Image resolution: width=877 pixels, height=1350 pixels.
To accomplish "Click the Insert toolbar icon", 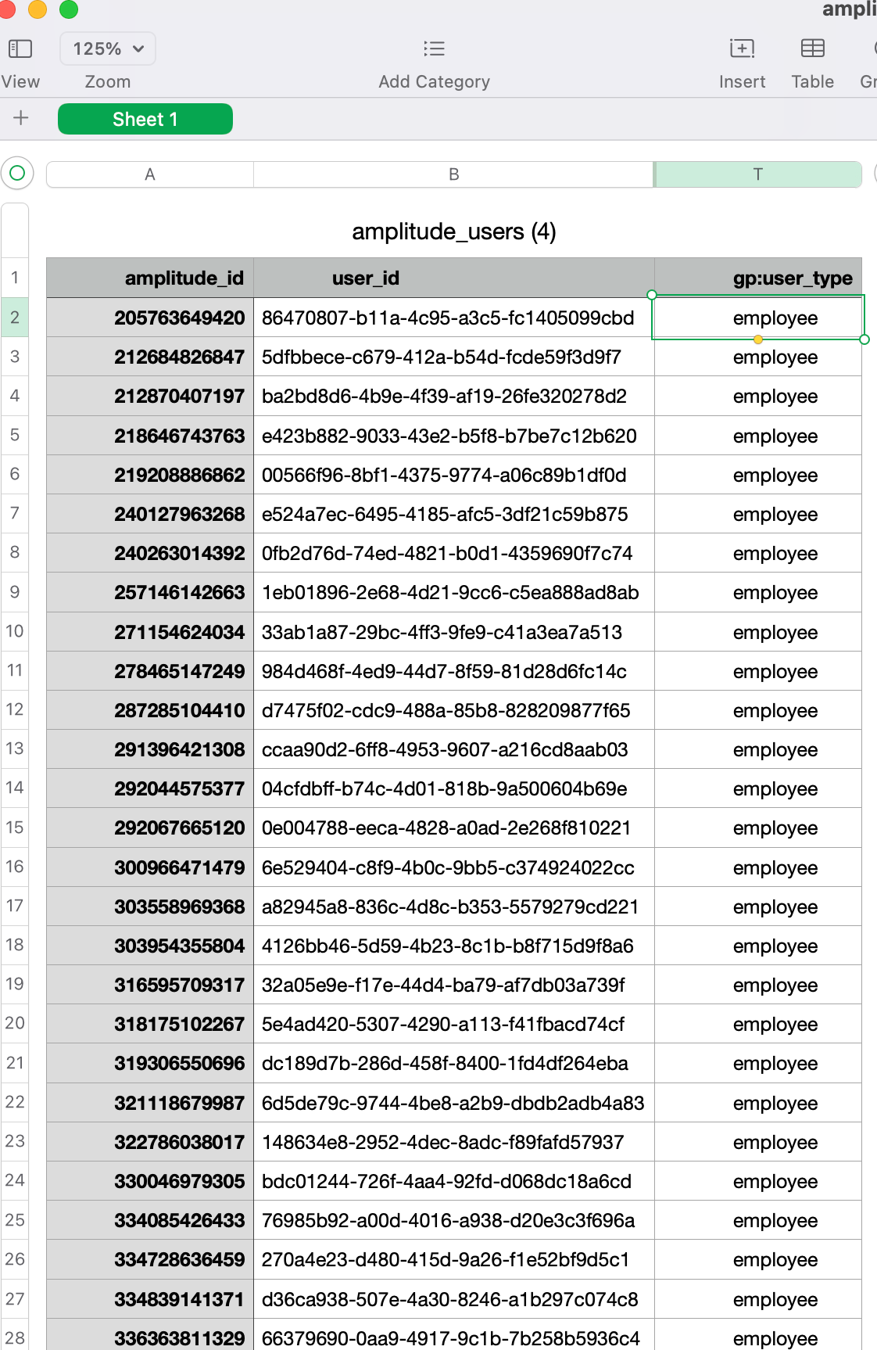I will tap(742, 48).
